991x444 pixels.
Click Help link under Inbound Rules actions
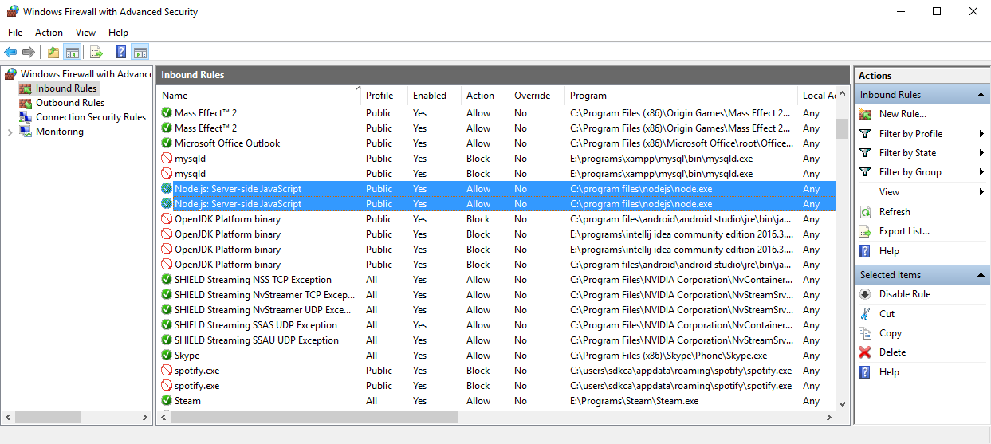[889, 251]
